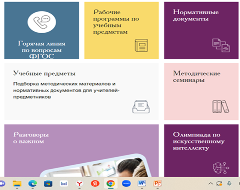
Task: Click the AI brain icon
Action: [x=221, y=169]
